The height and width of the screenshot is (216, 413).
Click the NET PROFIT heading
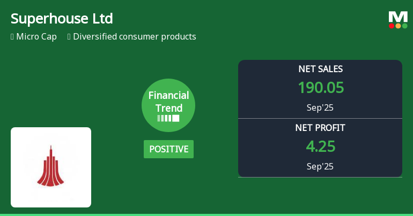320,128
